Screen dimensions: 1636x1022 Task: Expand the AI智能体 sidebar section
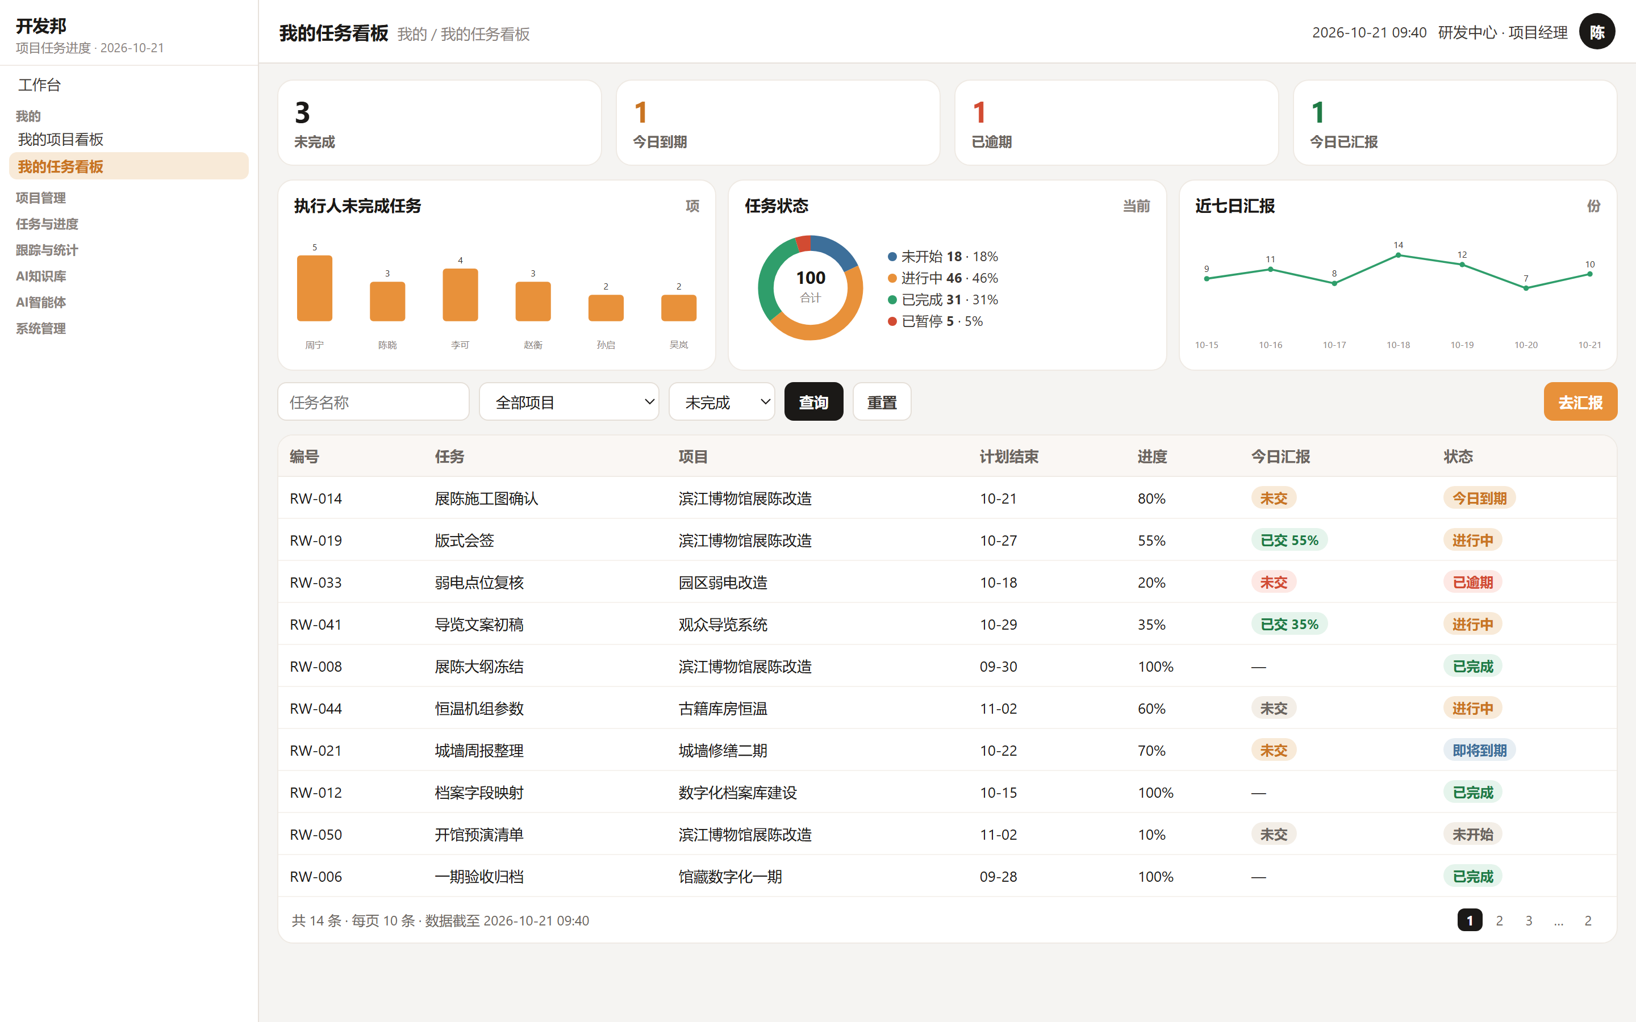(x=40, y=302)
